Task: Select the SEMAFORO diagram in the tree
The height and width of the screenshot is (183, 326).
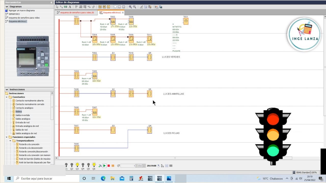Action: pos(14,14)
